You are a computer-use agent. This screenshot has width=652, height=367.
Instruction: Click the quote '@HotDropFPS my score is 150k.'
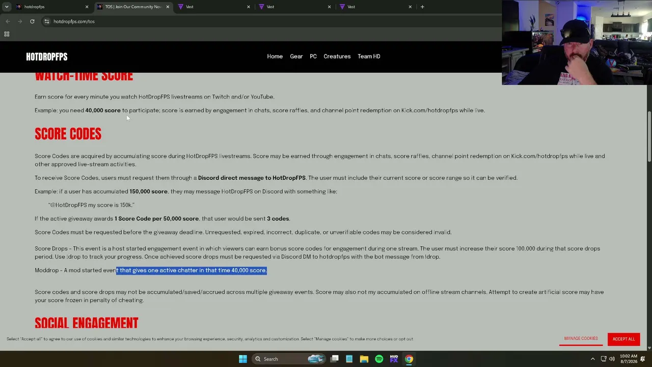point(91,205)
